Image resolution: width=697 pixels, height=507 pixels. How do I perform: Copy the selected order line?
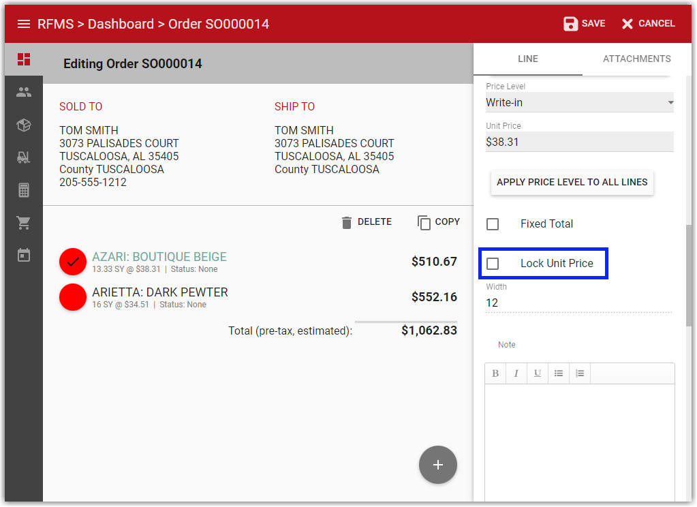pyautogui.click(x=439, y=221)
